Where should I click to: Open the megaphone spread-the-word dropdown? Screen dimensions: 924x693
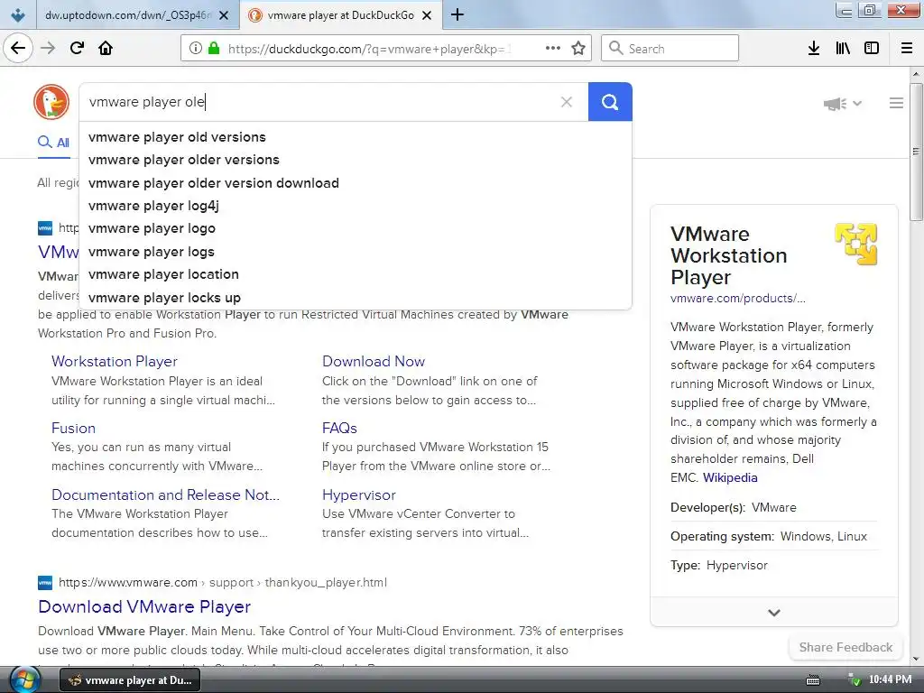click(842, 104)
